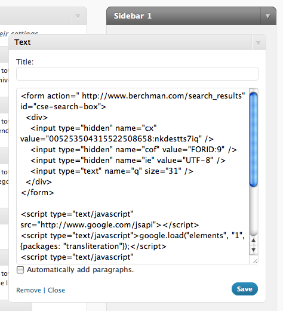Remove the Text widget
Viewport: 283px width, 311px height.
point(29,290)
